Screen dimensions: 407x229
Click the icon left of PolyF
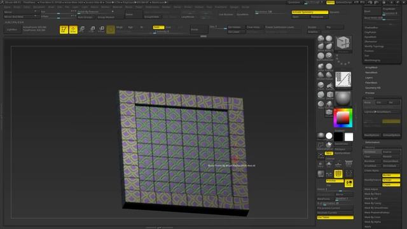329,174
